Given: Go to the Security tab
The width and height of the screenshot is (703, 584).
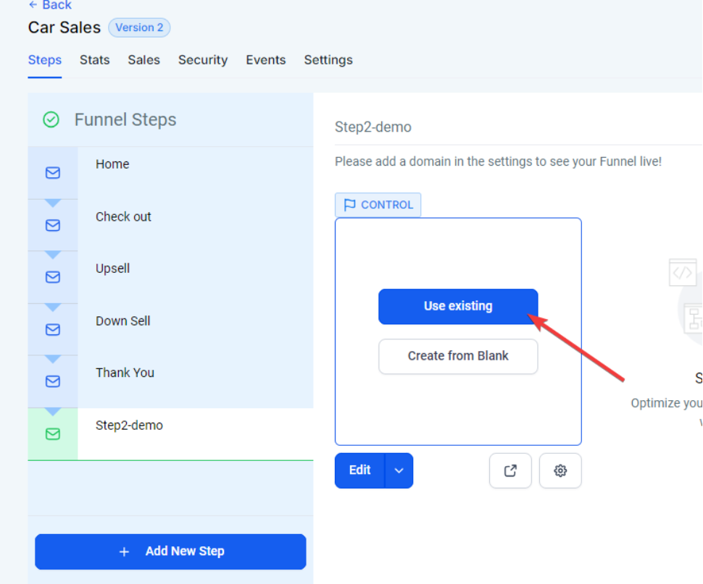Looking at the screenshot, I should pos(203,60).
